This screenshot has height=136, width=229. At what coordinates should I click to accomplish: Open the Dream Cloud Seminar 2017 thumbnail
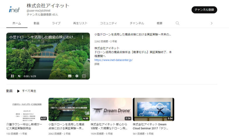click(x=154, y=109)
